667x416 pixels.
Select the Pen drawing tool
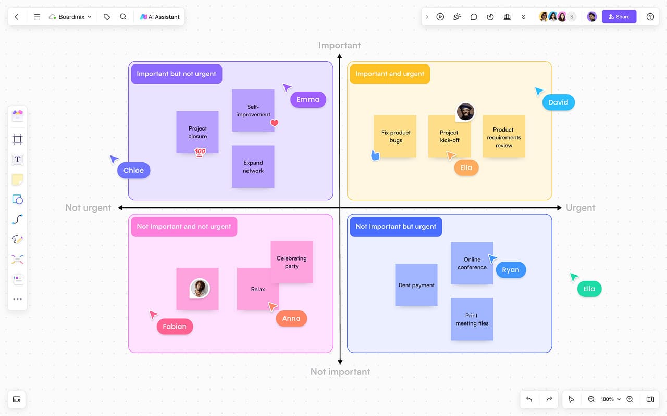17,239
